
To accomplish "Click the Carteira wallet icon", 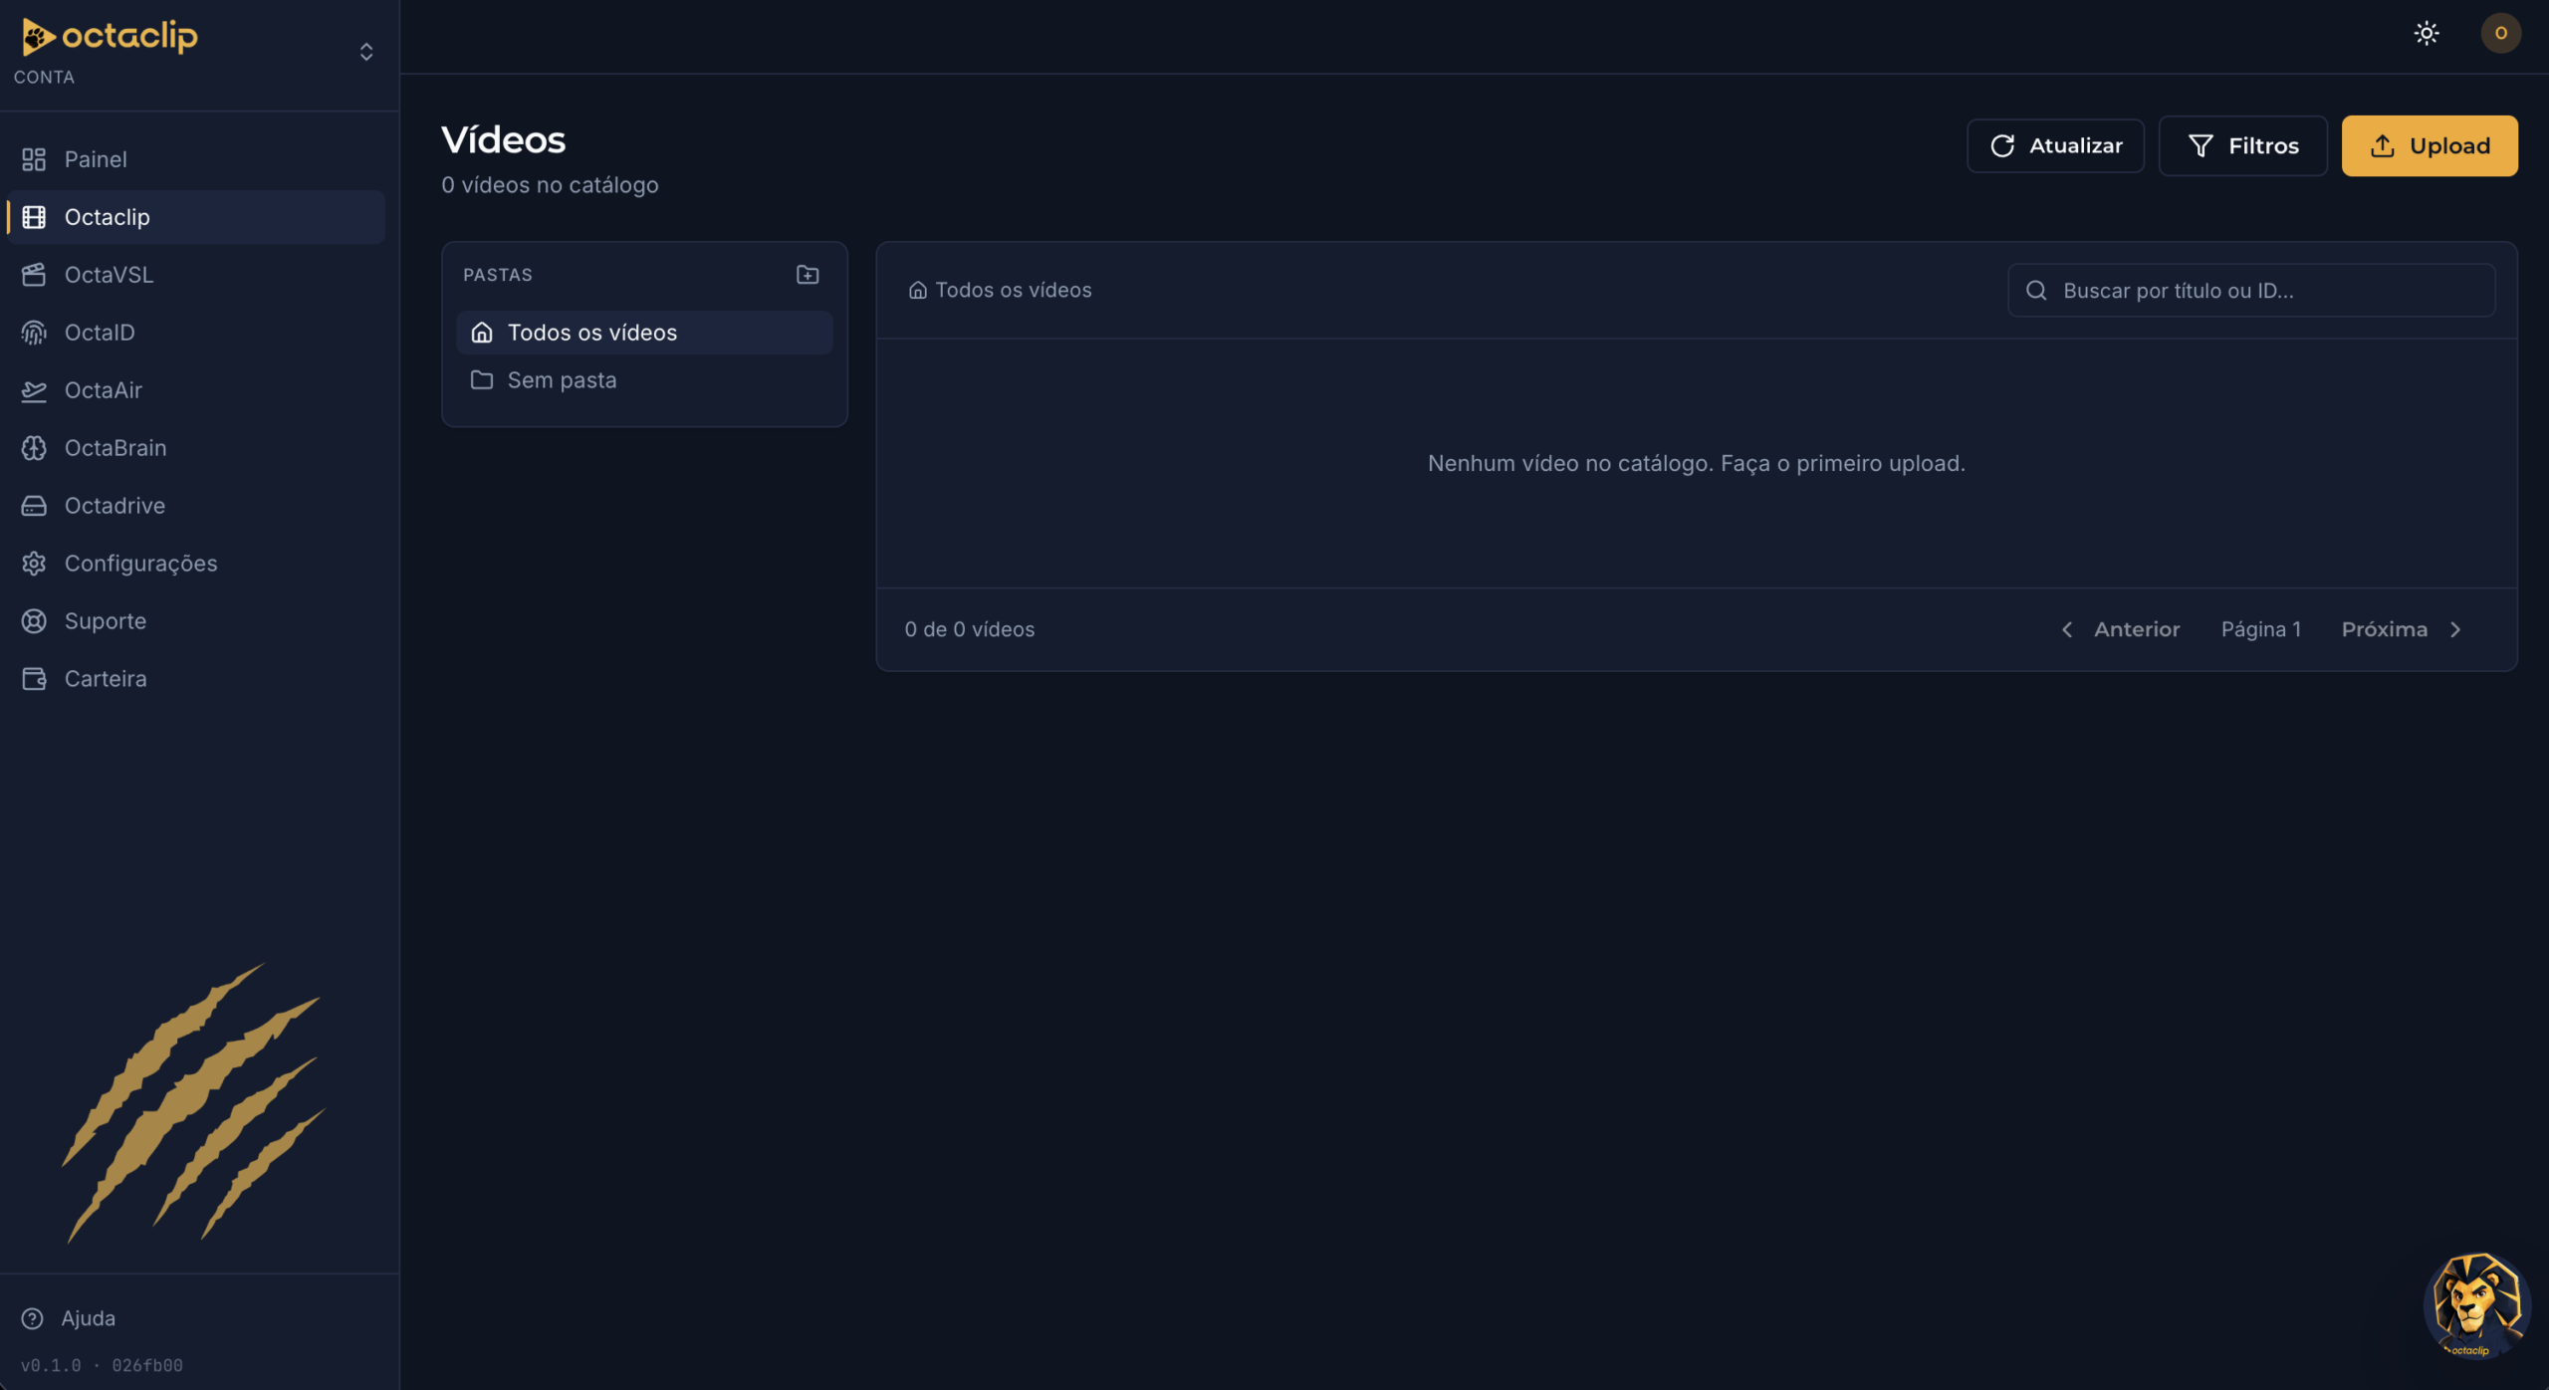I will [x=34, y=679].
